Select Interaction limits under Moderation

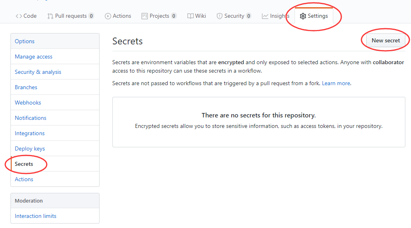coord(35,216)
